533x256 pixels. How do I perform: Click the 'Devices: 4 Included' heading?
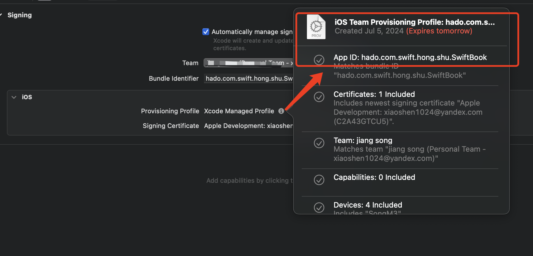[368, 205]
